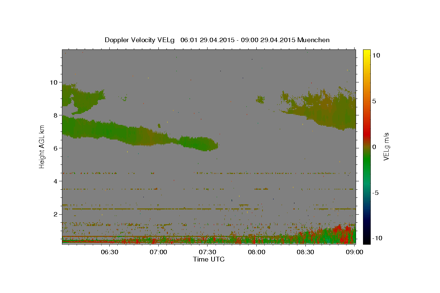Click the '07:30' time axis label
This screenshot has height=293, width=440.
tap(208, 252)
